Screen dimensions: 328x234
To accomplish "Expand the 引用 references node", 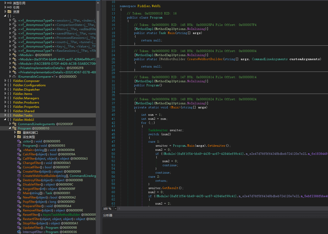I will pyautogui.click(x=5, y=7).
